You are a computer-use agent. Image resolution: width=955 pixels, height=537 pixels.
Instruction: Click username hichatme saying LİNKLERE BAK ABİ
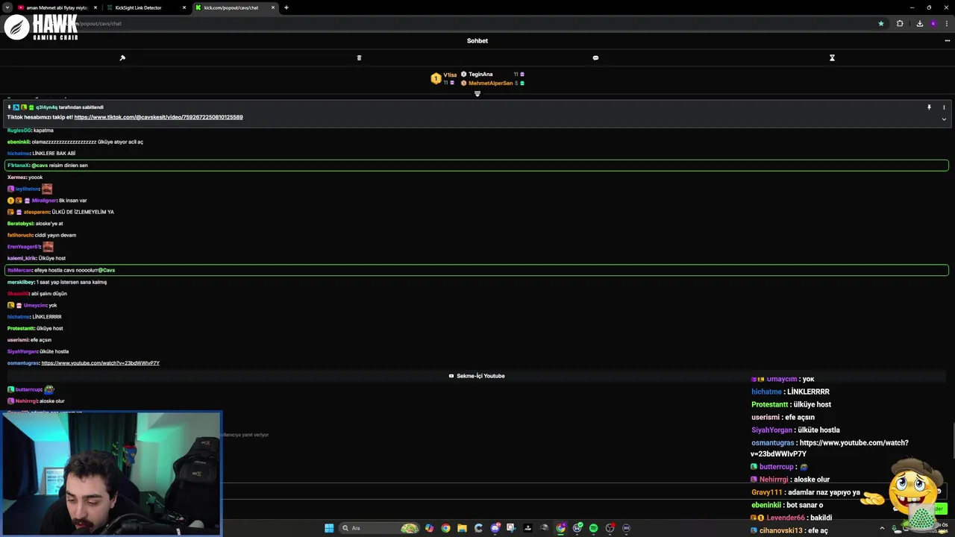click(x=19, y=154)
